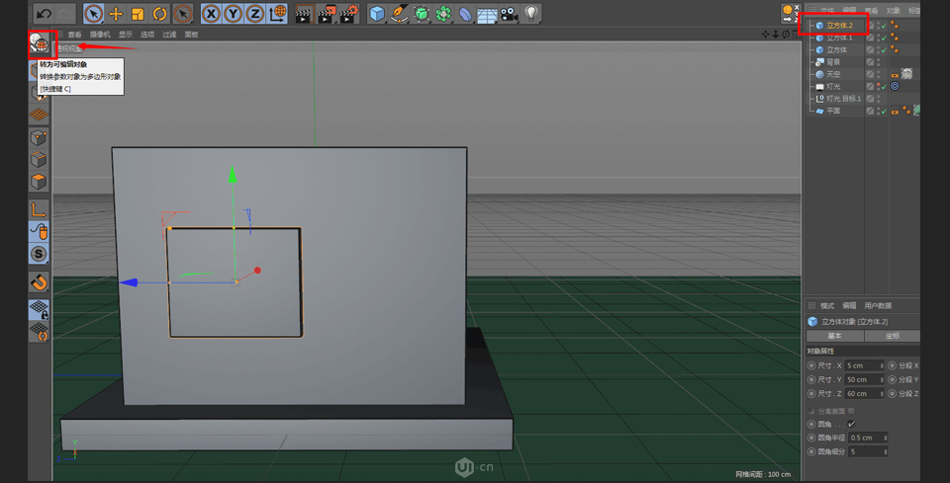Toggle the Z axis lock
The height and width of the screenshot is (483, 950).
point(254,14)
